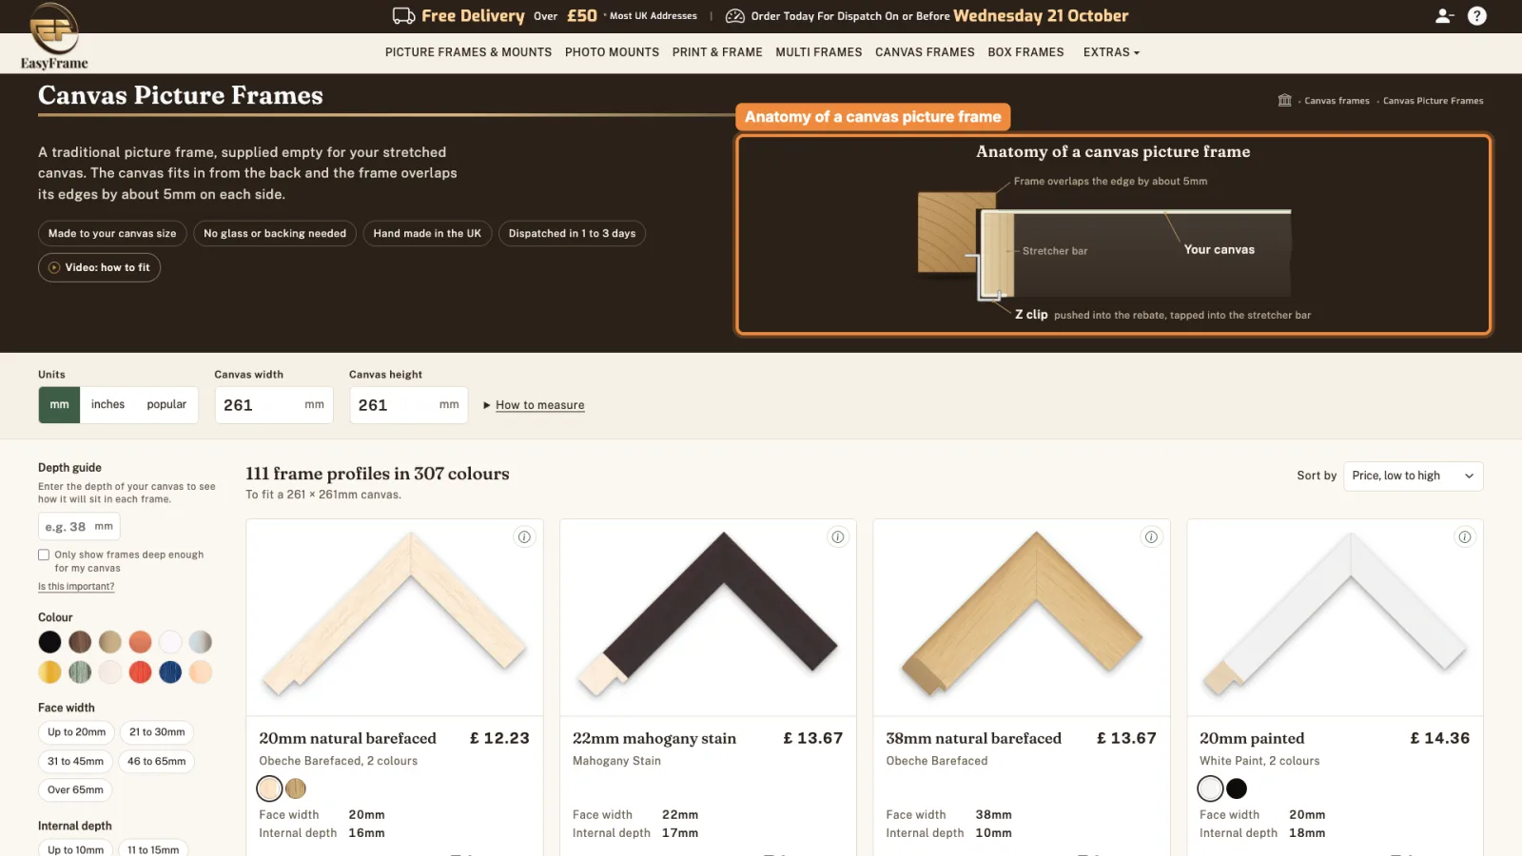Filter face width 31 to 45mm

[76, 762]
